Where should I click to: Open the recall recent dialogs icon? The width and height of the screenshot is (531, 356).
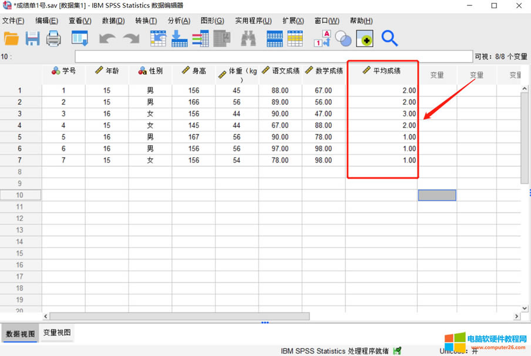coord(79,39)
